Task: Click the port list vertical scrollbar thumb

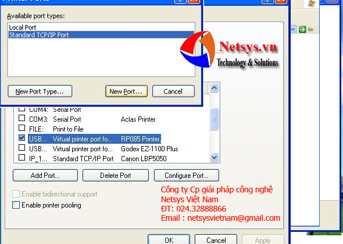Action: click(214, 119)
